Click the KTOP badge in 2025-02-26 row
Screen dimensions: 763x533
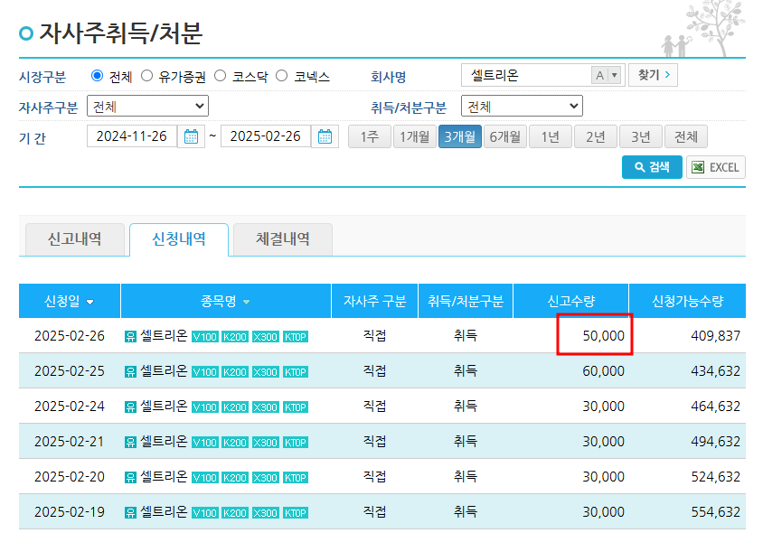point(296,337)
